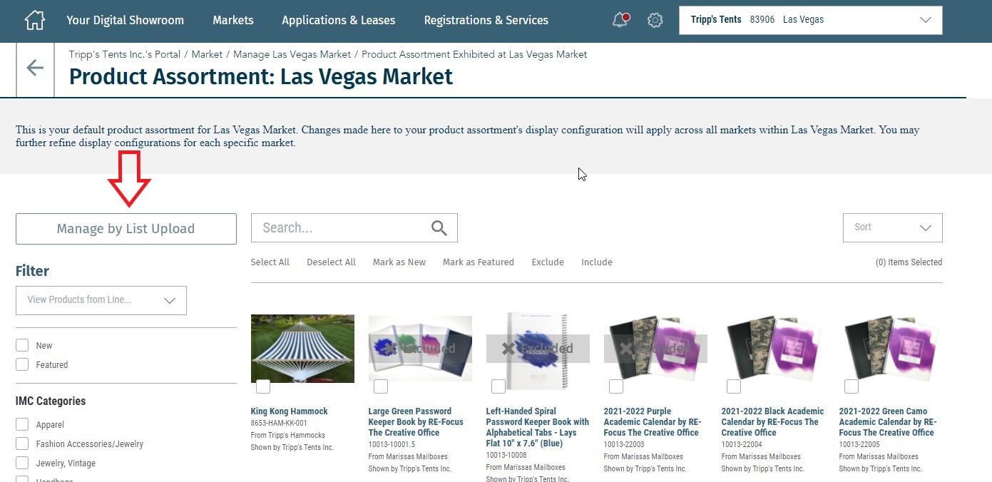
Task: Select 2021-2022 Green Camo Calendar checkbox
Action: tap(852, 386)
